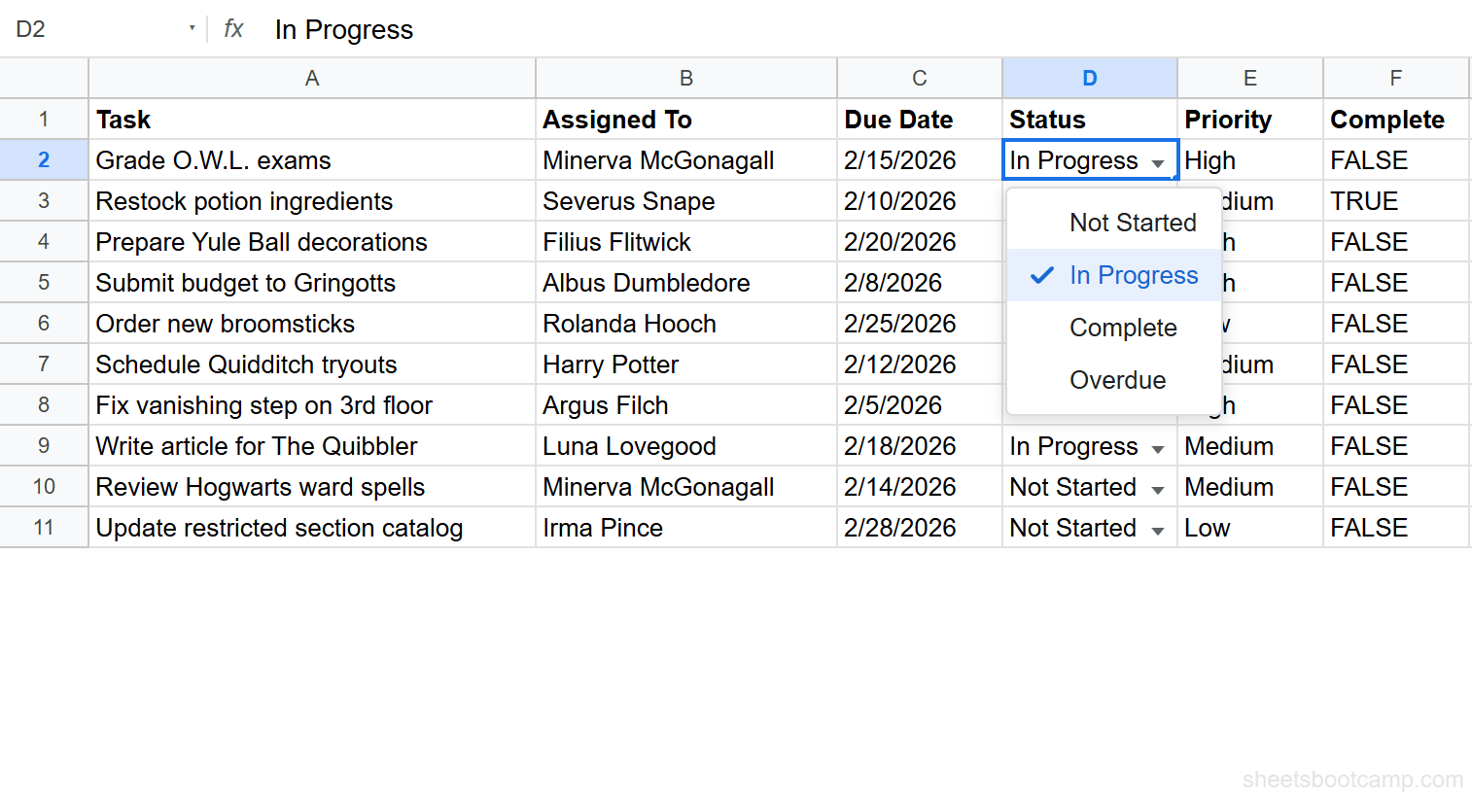Viewport: 1472px width, 797px height.
Task: Click the due date 2/5/2026 for Argus Filch
Action: (x=918, y=405)
